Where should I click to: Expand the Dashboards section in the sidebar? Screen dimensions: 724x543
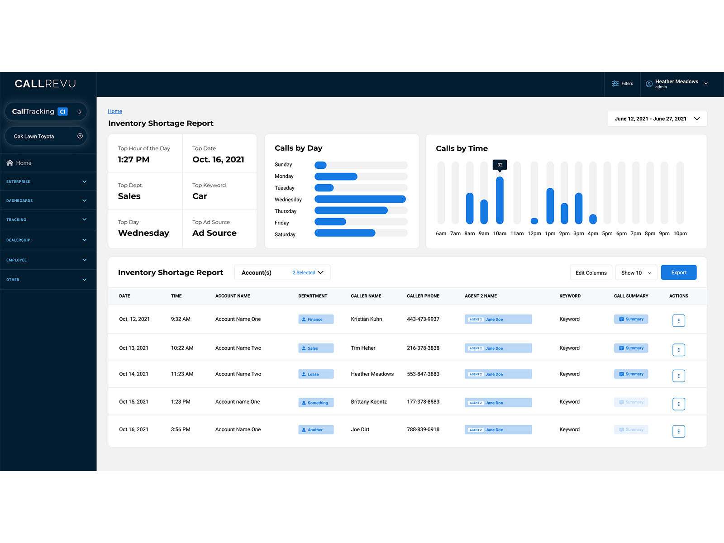point(48,200)
